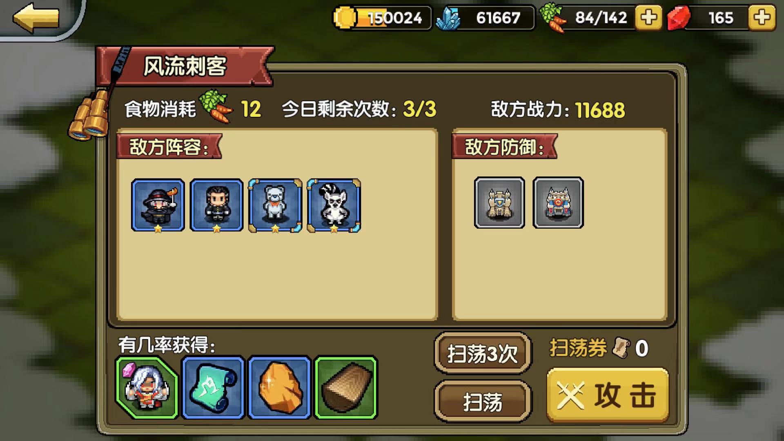Tap the gold coin currency icon
This screenshot has width=784, height=441.
pos(345,18)
